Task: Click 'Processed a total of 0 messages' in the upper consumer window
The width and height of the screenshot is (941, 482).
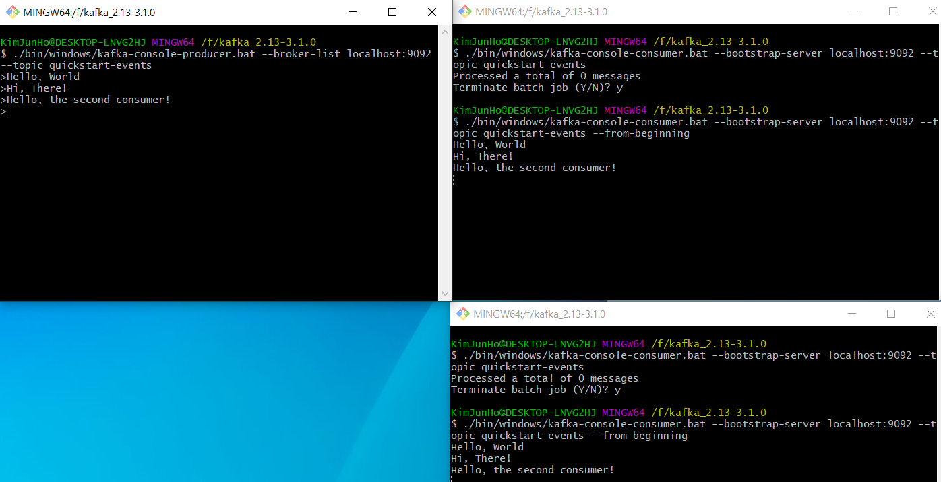Action: coord(547,76)
